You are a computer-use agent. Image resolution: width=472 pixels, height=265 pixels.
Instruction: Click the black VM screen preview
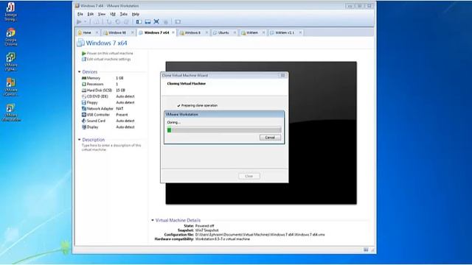(x=261, y=132)
